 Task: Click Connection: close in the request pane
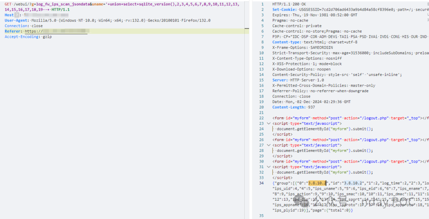coord(23,26)
